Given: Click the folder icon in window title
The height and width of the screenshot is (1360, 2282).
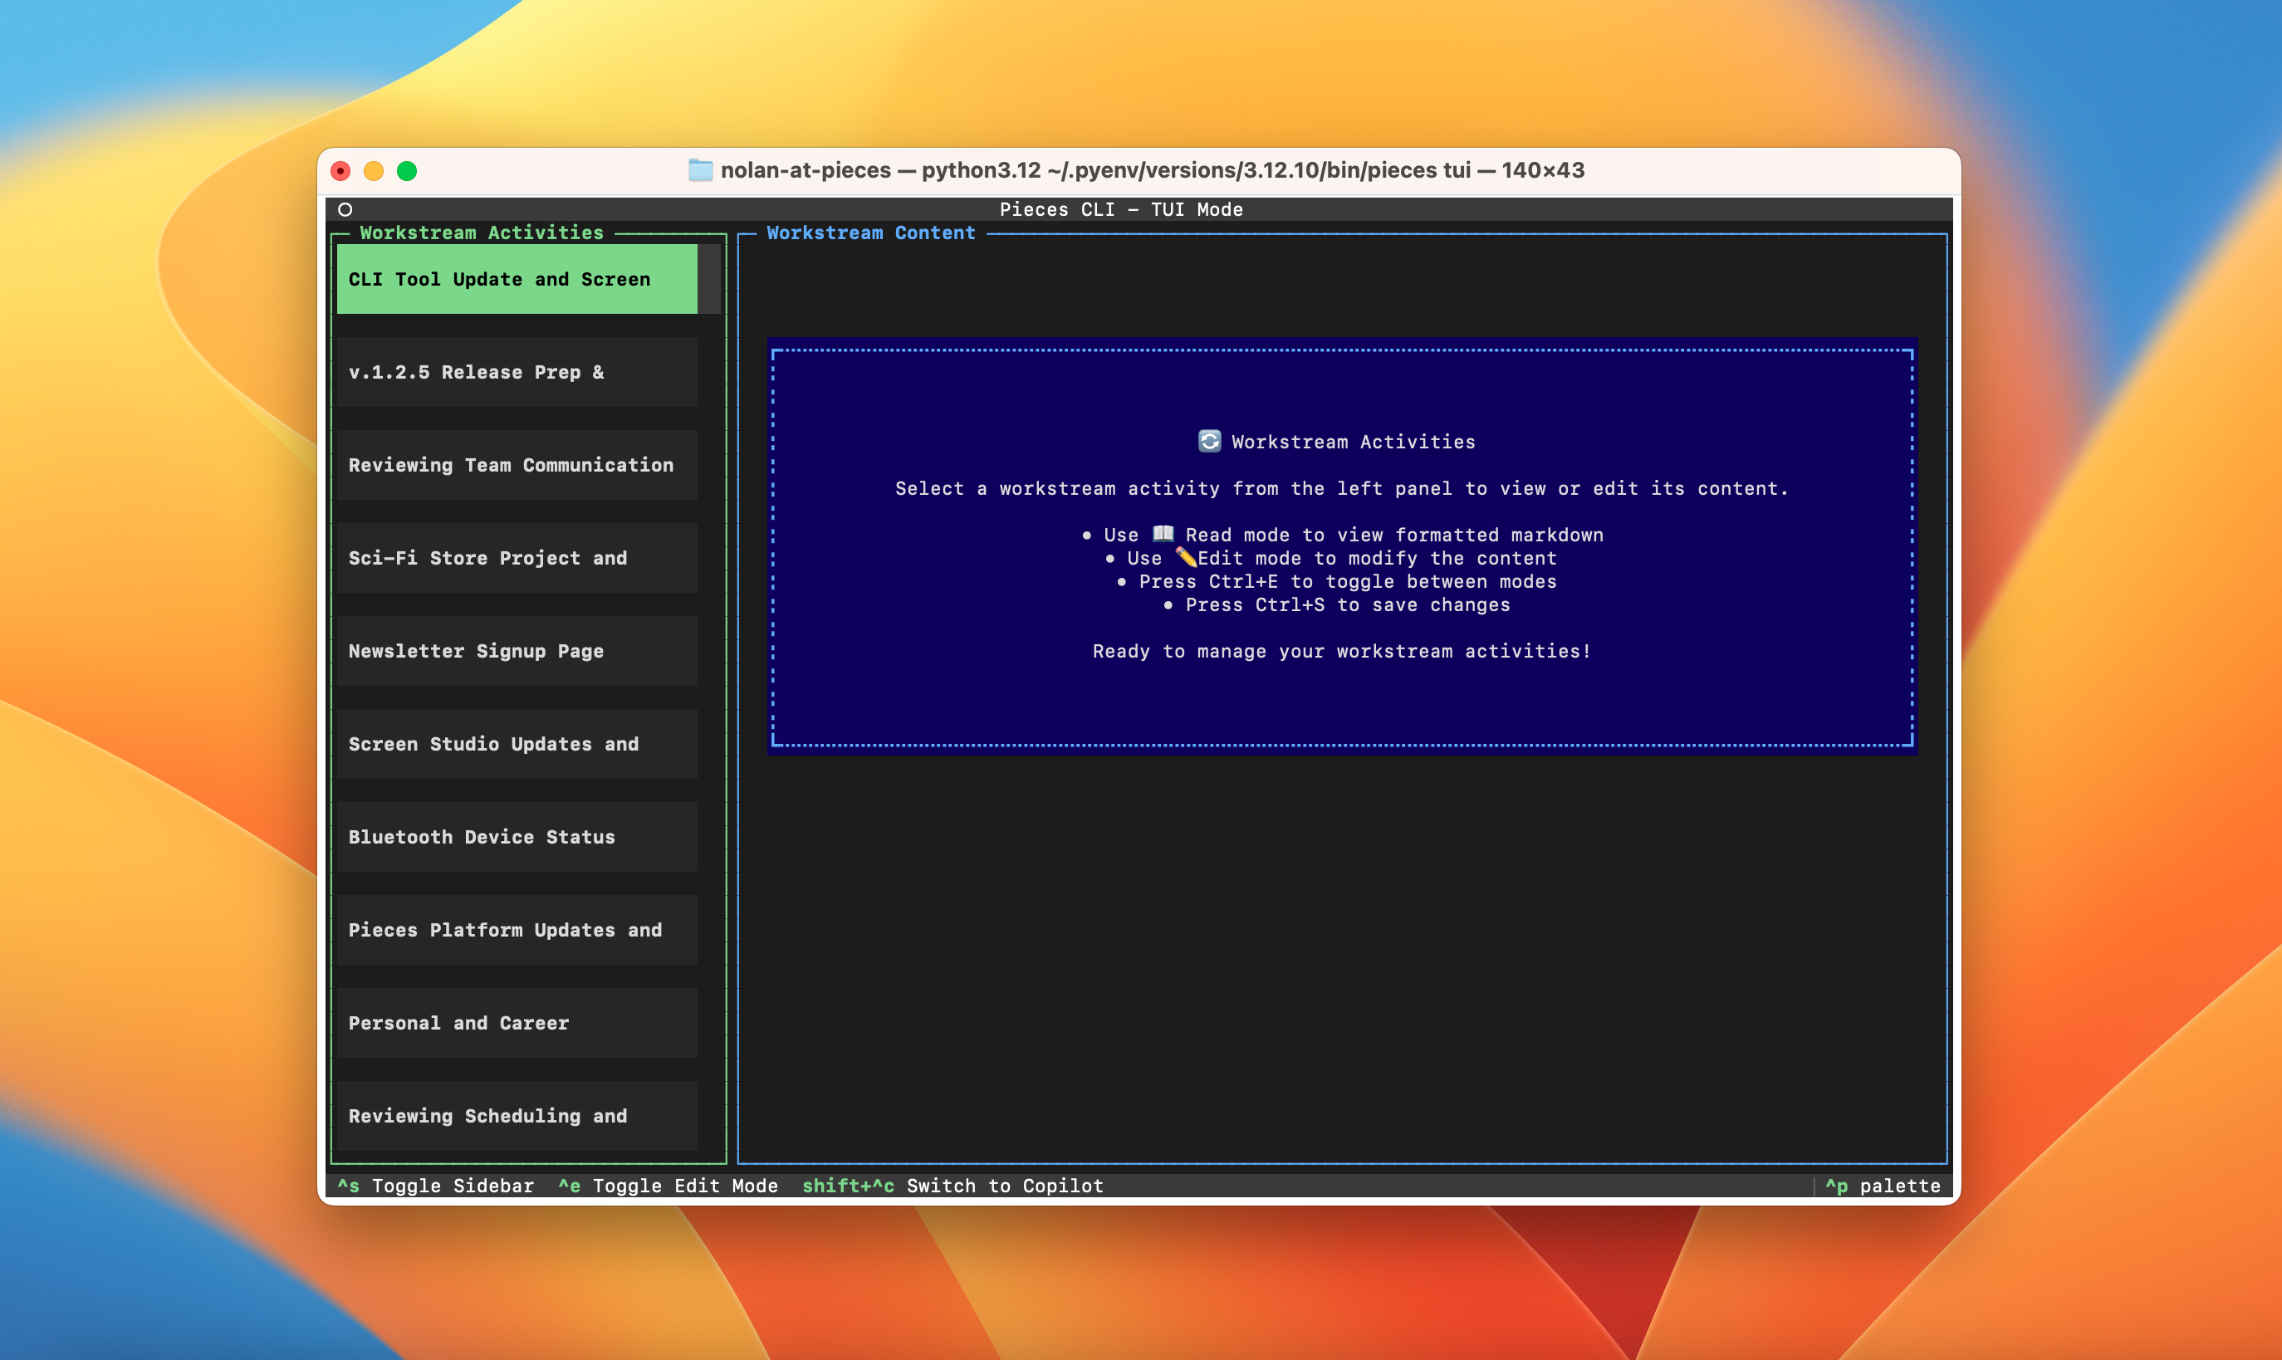Looking at the screenshot, I should coord(700,170).
